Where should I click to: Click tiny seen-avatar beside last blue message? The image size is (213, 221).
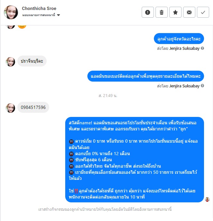[207, 199]
